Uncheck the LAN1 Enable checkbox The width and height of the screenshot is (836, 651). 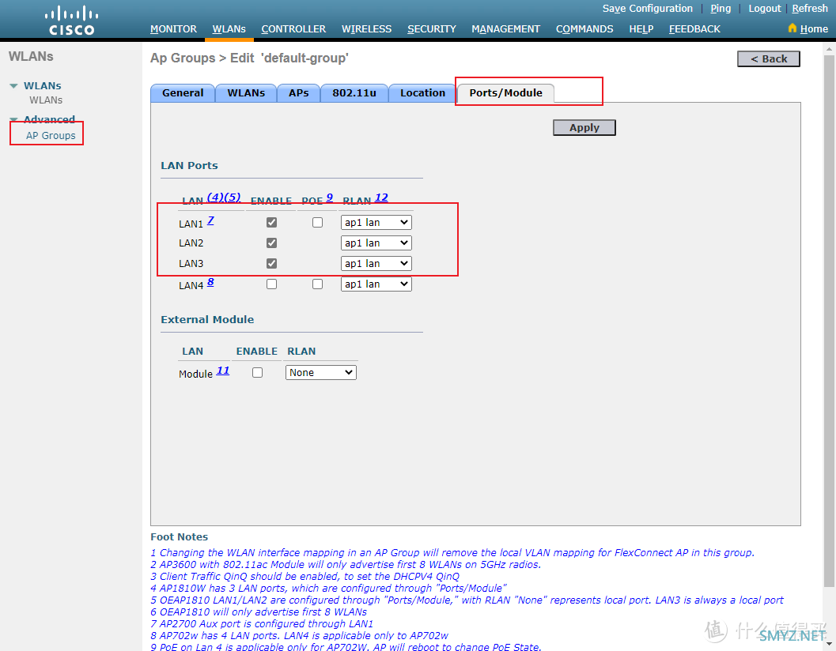pos(271,222)
